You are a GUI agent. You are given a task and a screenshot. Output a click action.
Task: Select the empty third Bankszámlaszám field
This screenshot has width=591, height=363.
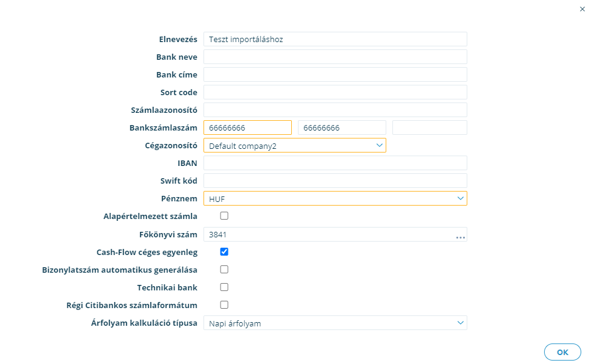tap(430, 128)
